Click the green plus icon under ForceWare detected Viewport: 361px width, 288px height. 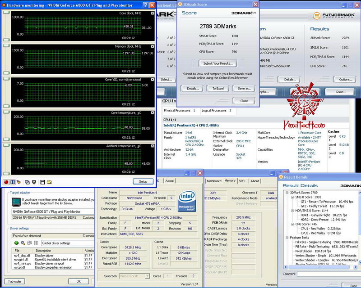[x=16, y=243]
